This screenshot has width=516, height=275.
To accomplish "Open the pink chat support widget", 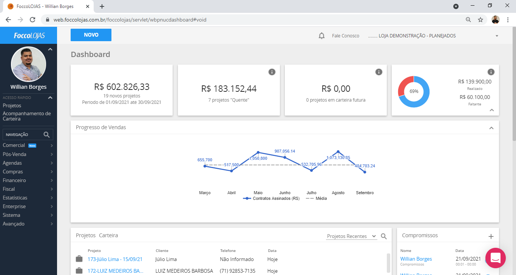I will pyautogui.click(x=495, y=258).
